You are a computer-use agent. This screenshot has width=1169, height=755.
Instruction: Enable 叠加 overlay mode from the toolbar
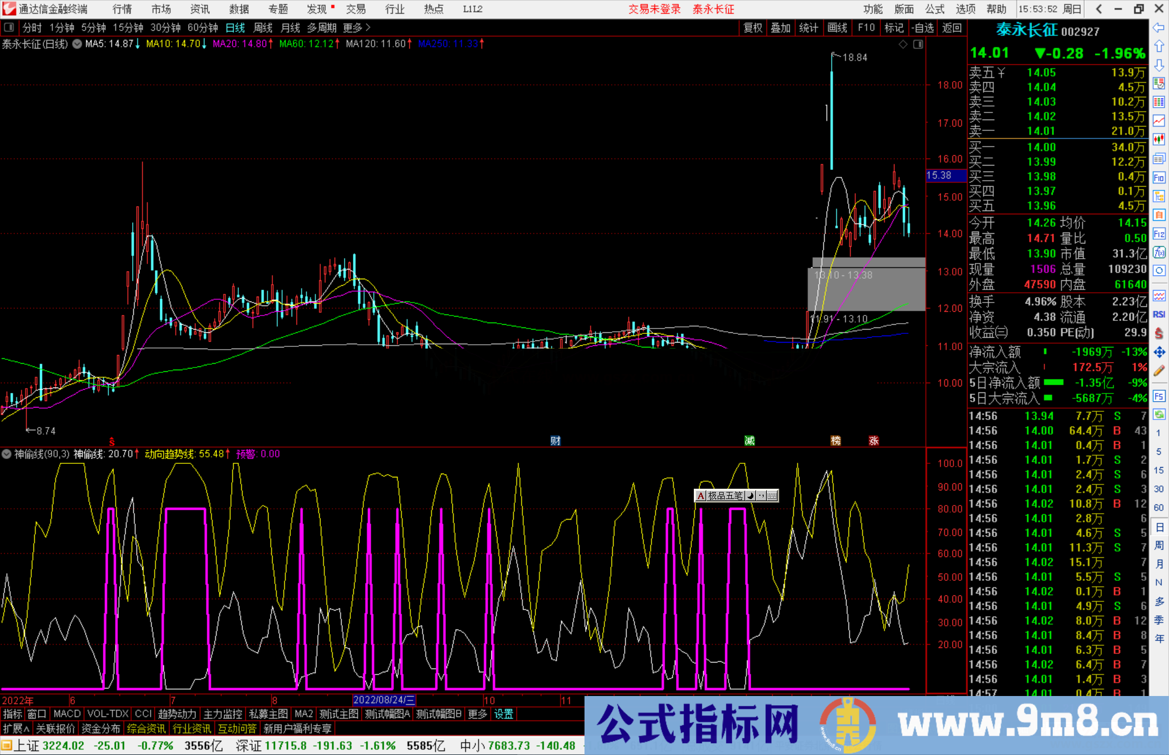coord(781,28)
